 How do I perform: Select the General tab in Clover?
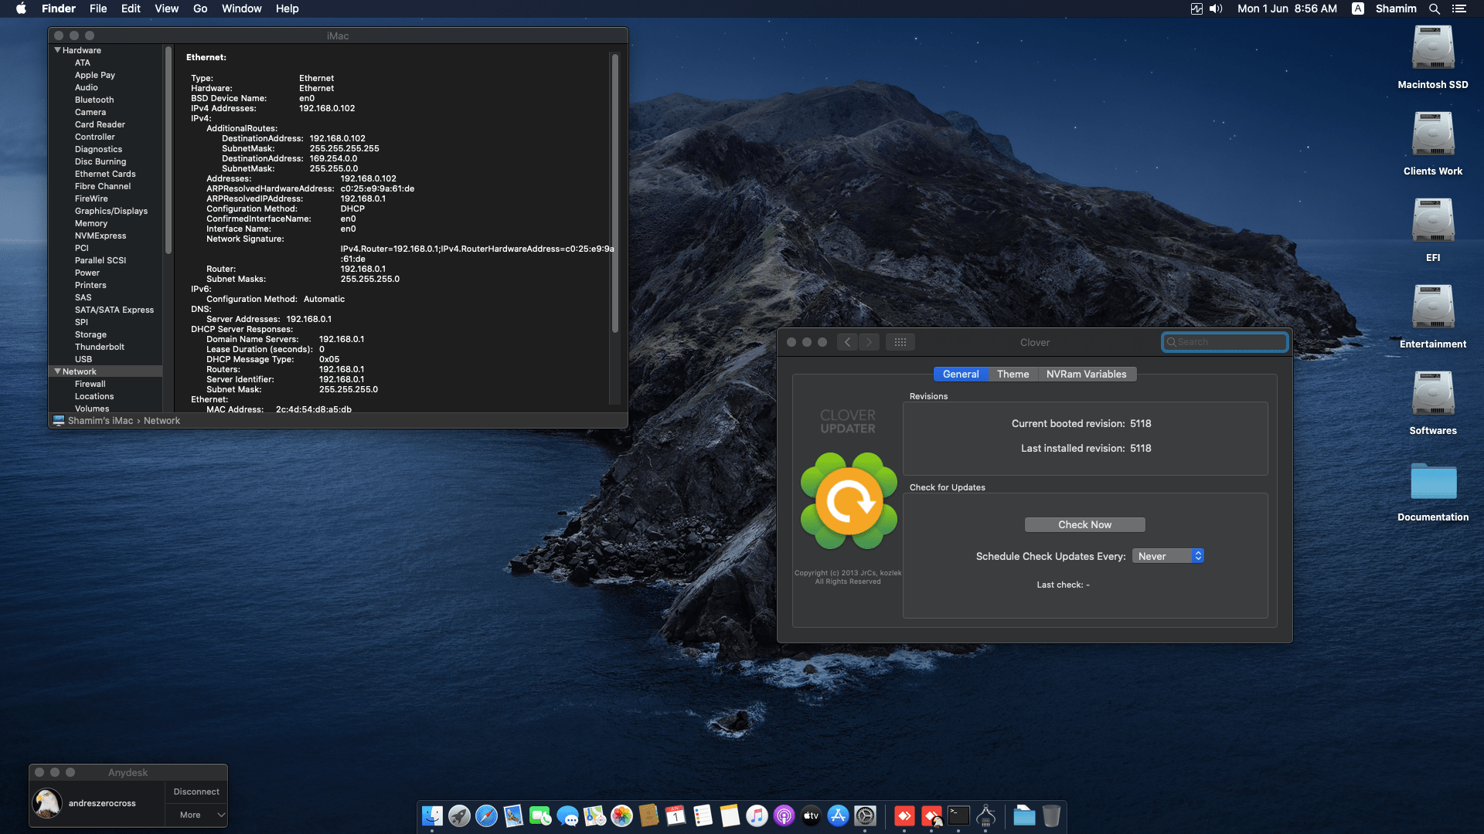tap(961, 374)
